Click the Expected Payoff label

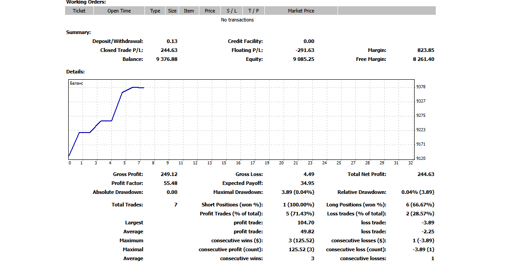click(x=242, y=183)
